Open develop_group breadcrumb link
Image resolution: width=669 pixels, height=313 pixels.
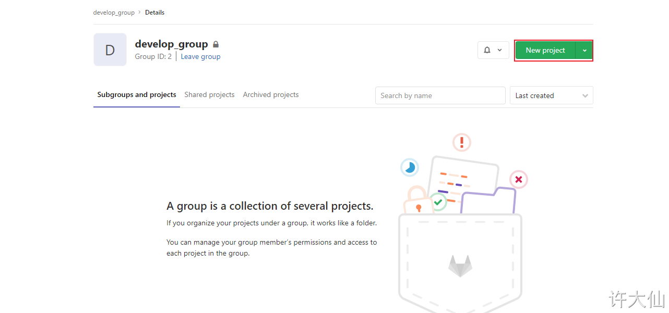tap(114, 12)
